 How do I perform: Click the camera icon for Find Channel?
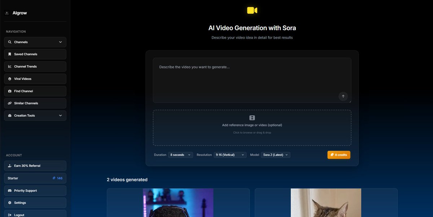(10, 91)
